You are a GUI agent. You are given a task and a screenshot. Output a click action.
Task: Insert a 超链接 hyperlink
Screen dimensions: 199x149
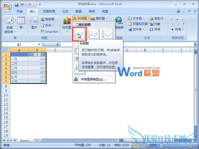coord(119,23)
